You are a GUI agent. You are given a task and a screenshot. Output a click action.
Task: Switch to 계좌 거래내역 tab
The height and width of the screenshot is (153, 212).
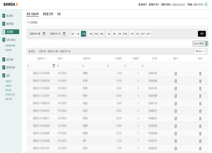click(32, 14)
